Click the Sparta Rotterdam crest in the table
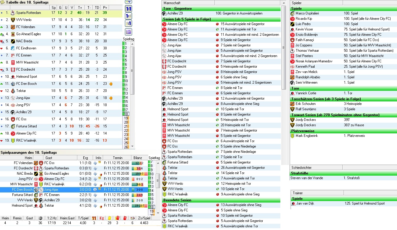 point(13,13)
